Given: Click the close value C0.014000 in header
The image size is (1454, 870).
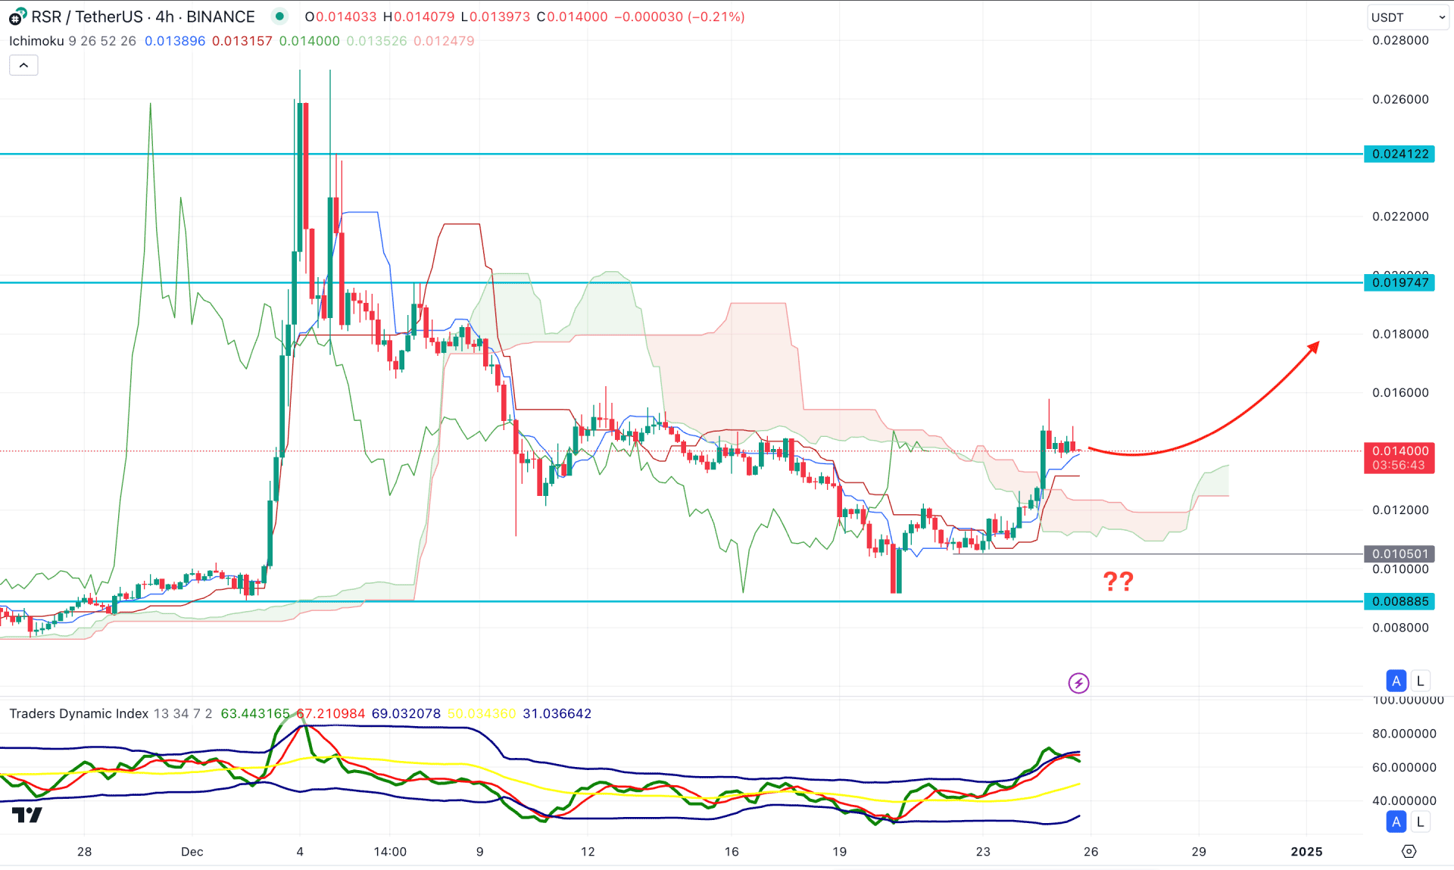Looking at the screenshot, I should point(572,17).
